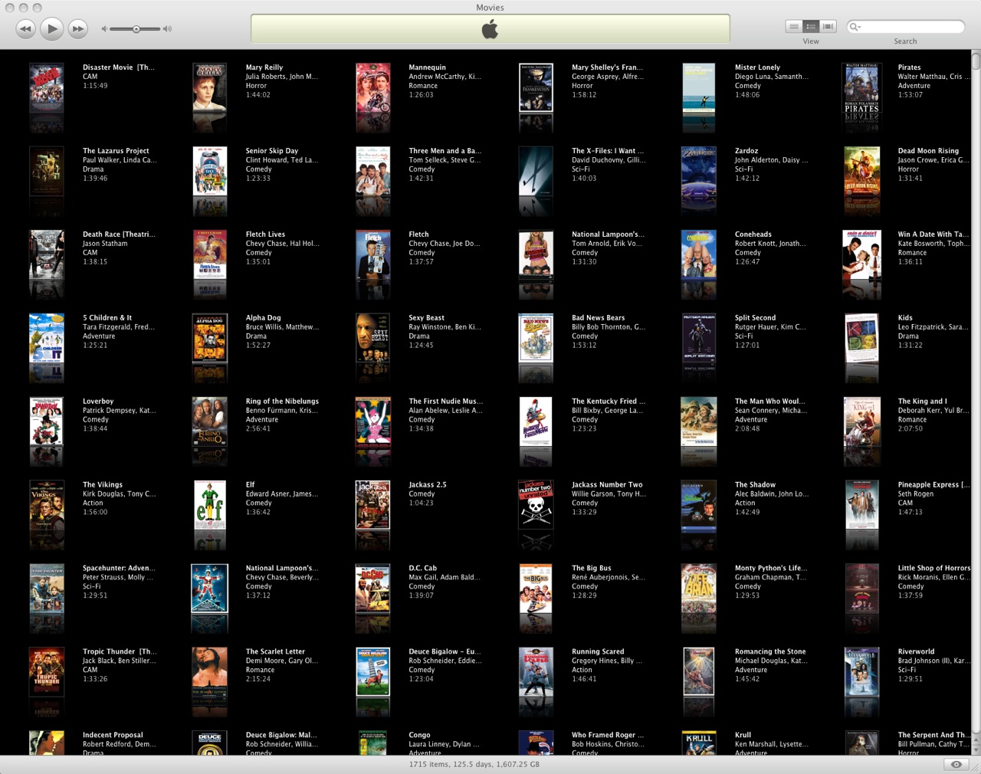
Task: Select Mister Lonely poster
Action: point(698,89)
